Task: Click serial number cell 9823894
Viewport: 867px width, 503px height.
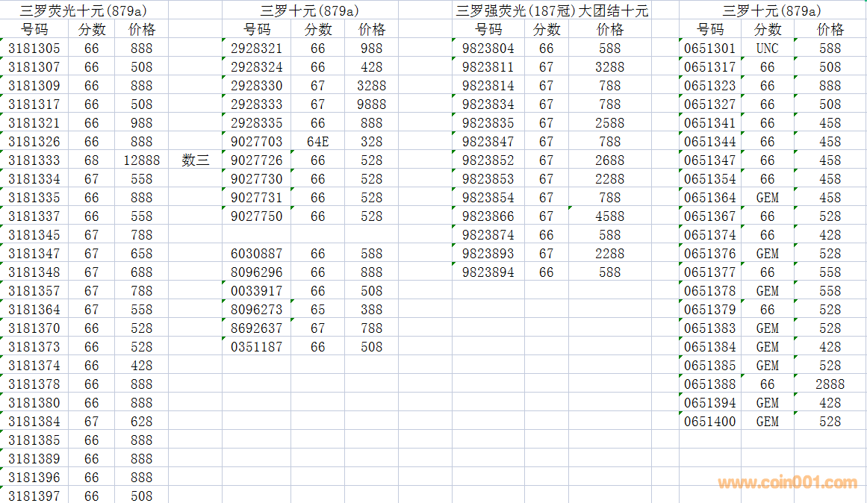Action: click(488, 272)
